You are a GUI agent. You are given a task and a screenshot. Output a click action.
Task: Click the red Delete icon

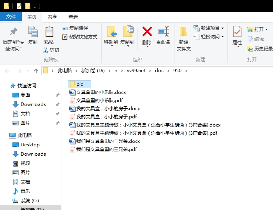147,31
